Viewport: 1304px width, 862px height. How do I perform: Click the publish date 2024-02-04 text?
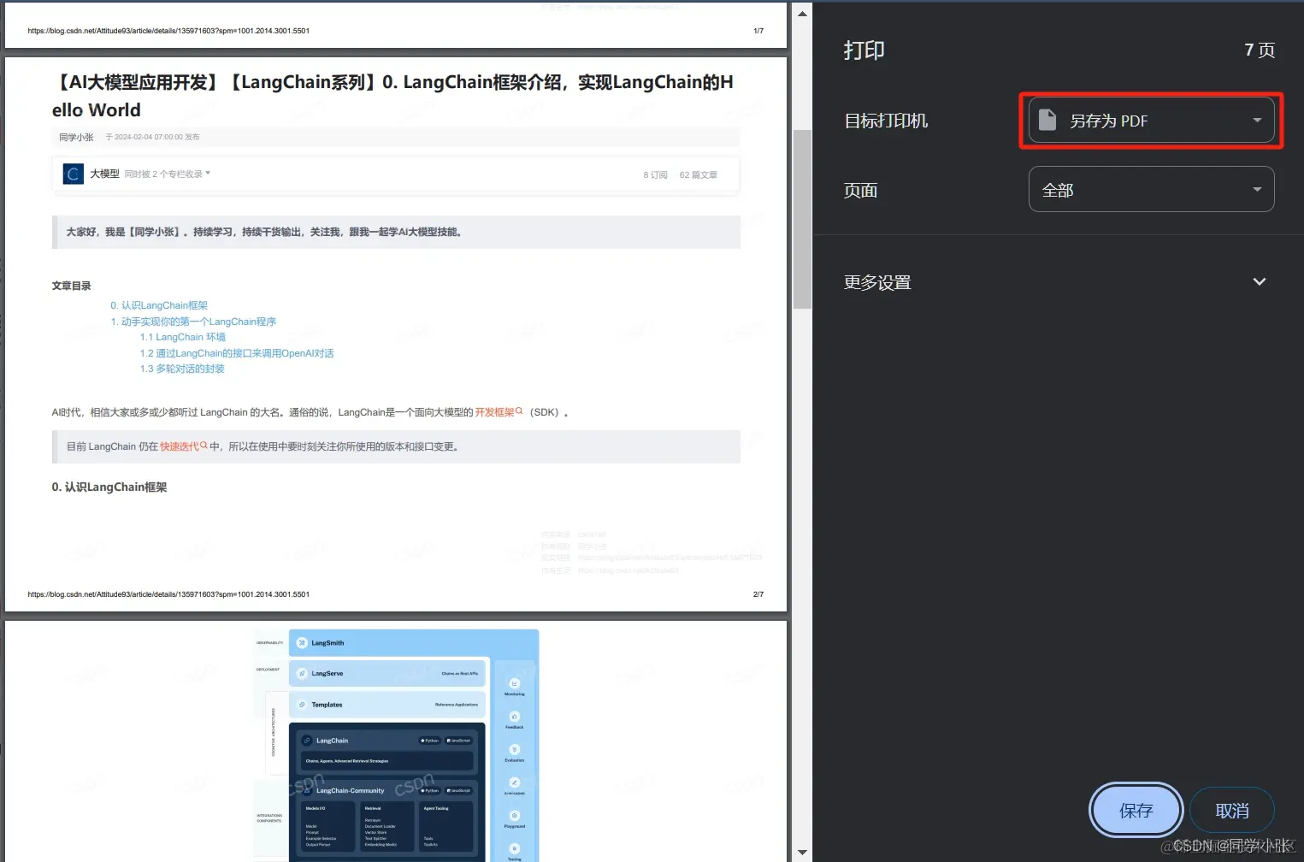click(153, 137)
